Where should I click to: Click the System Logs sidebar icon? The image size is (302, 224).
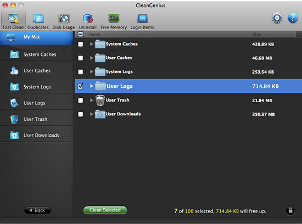pos(14,87)
